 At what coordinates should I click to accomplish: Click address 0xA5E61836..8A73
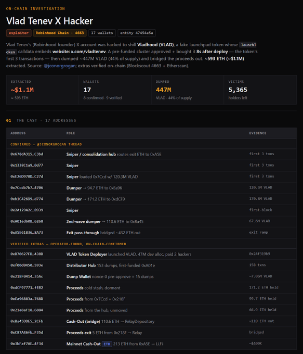click(27, 232)
